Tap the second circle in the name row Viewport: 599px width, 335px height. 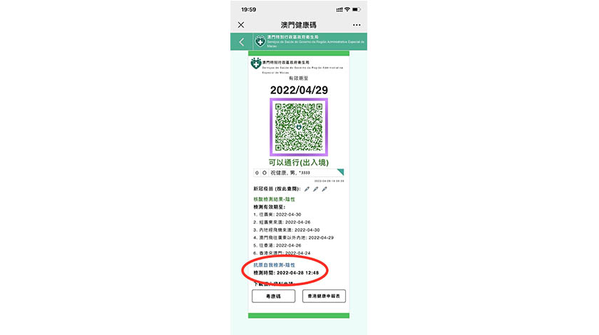[x=265, y=172]
